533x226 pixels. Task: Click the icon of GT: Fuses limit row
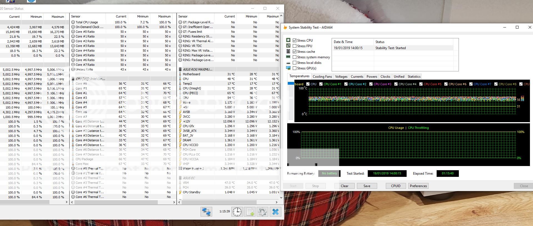pos(180,32)
